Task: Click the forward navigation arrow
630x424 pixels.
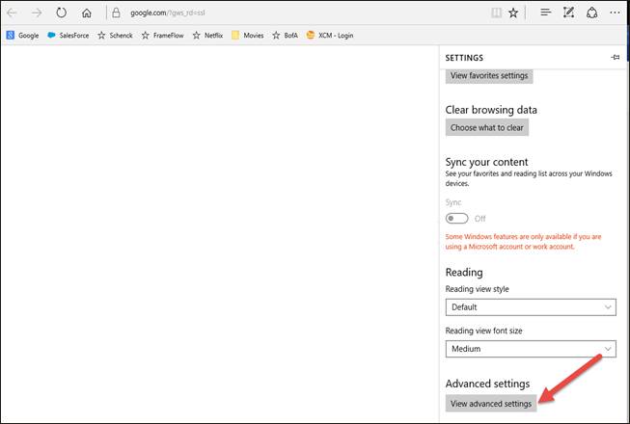Action: click(37, 13)
